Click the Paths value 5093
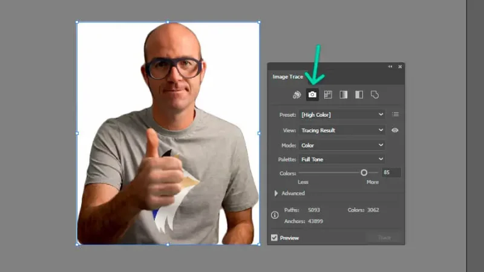This screenshot has height=272, width=484. 314,210
